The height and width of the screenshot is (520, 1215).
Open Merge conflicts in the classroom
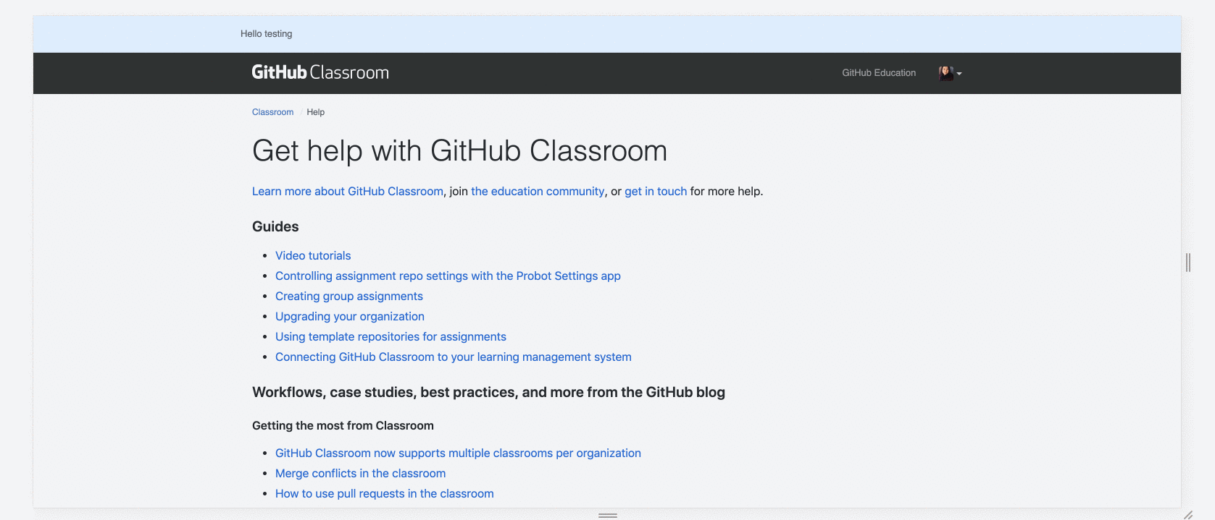pyautogui.click(x=361, y=474)
